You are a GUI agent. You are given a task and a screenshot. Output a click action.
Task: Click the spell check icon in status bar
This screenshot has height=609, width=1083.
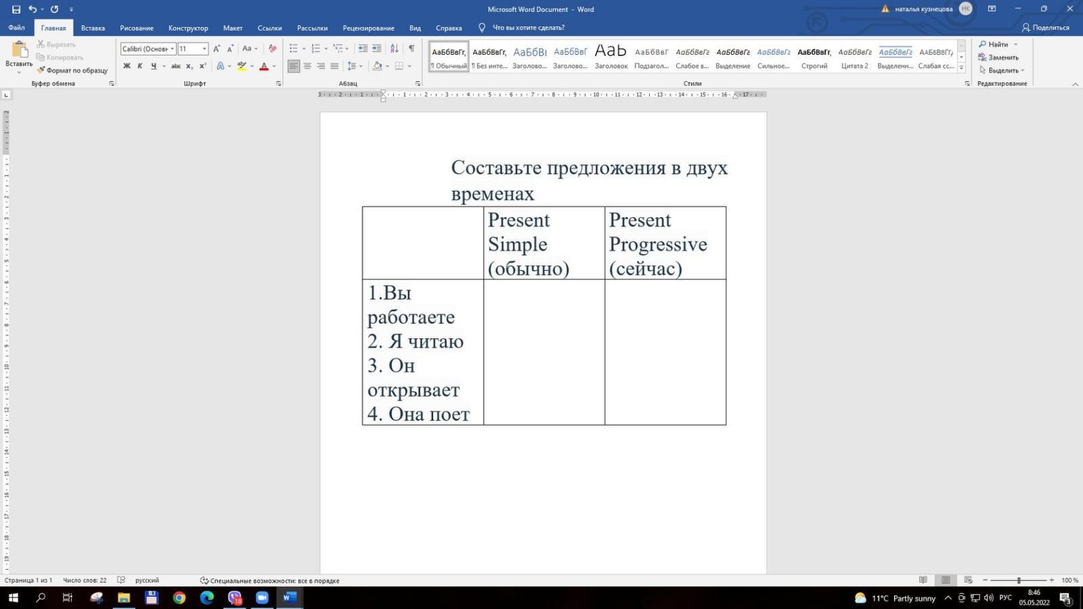pos(121,581)
